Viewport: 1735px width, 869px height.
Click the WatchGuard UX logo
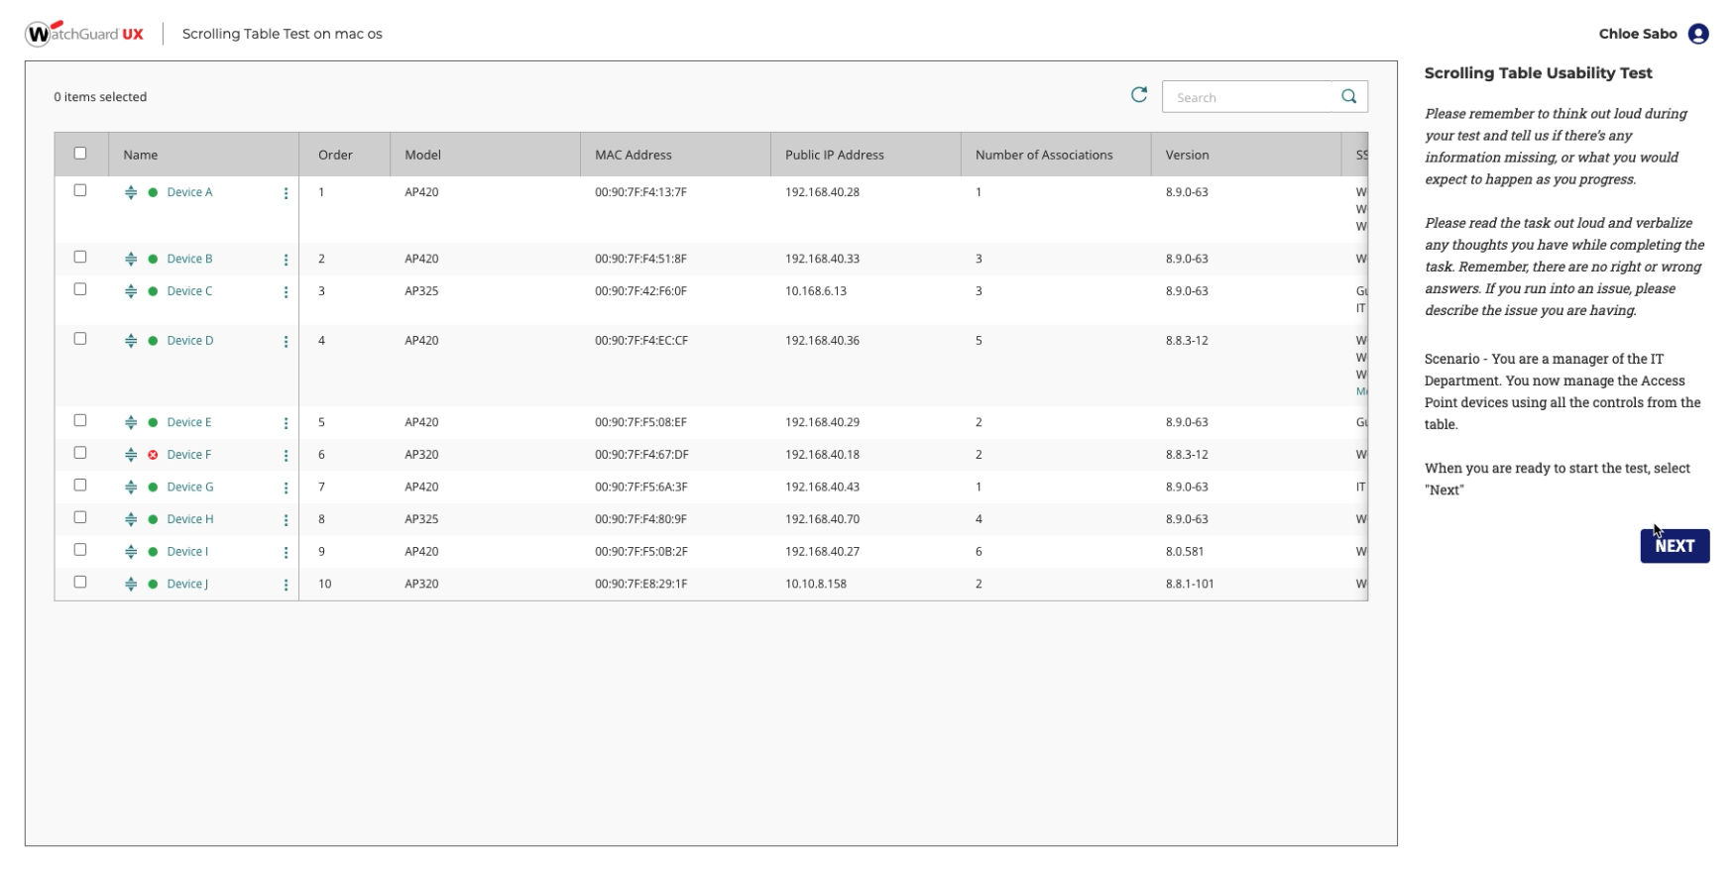(85, 34)
